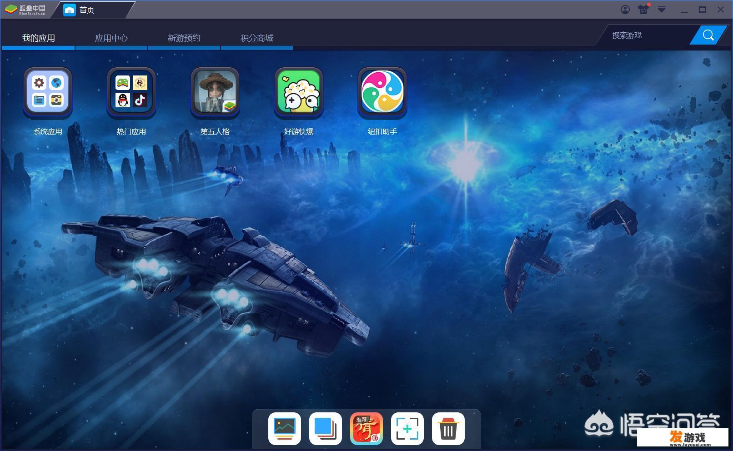Click the 系统应用 label text

tap(48, 132)
